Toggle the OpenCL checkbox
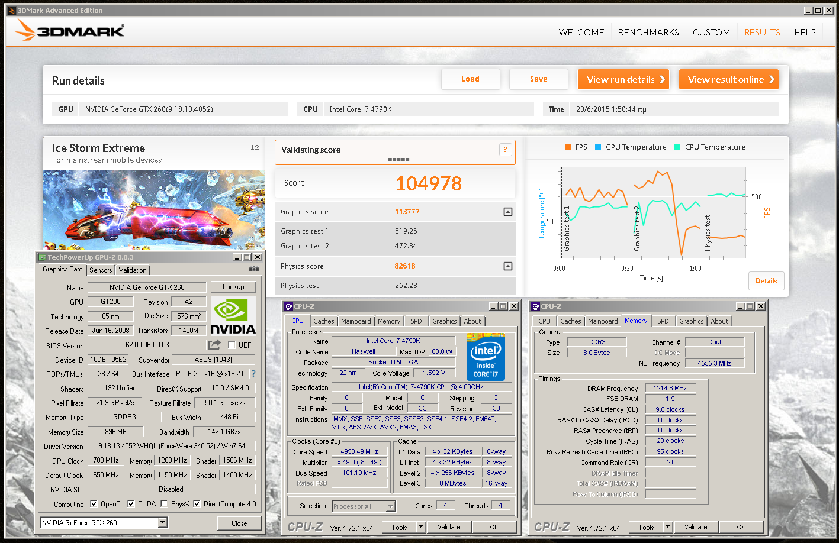 tap(94, 504)
